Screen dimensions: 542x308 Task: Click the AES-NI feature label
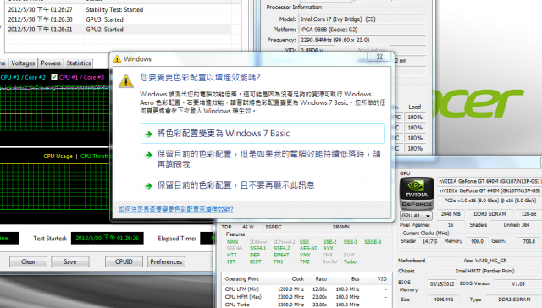[307, 248]
